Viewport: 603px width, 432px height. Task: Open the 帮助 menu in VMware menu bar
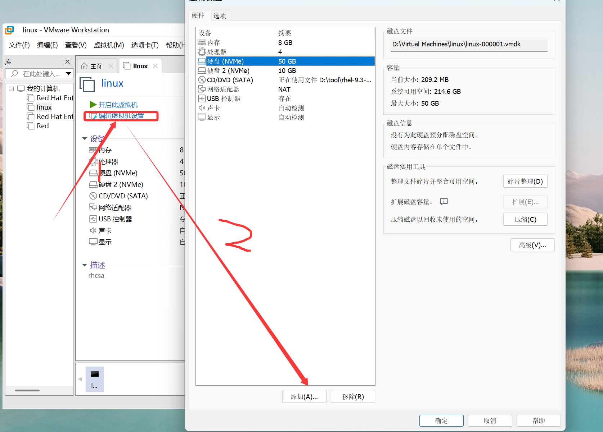[x=175, y=45]
